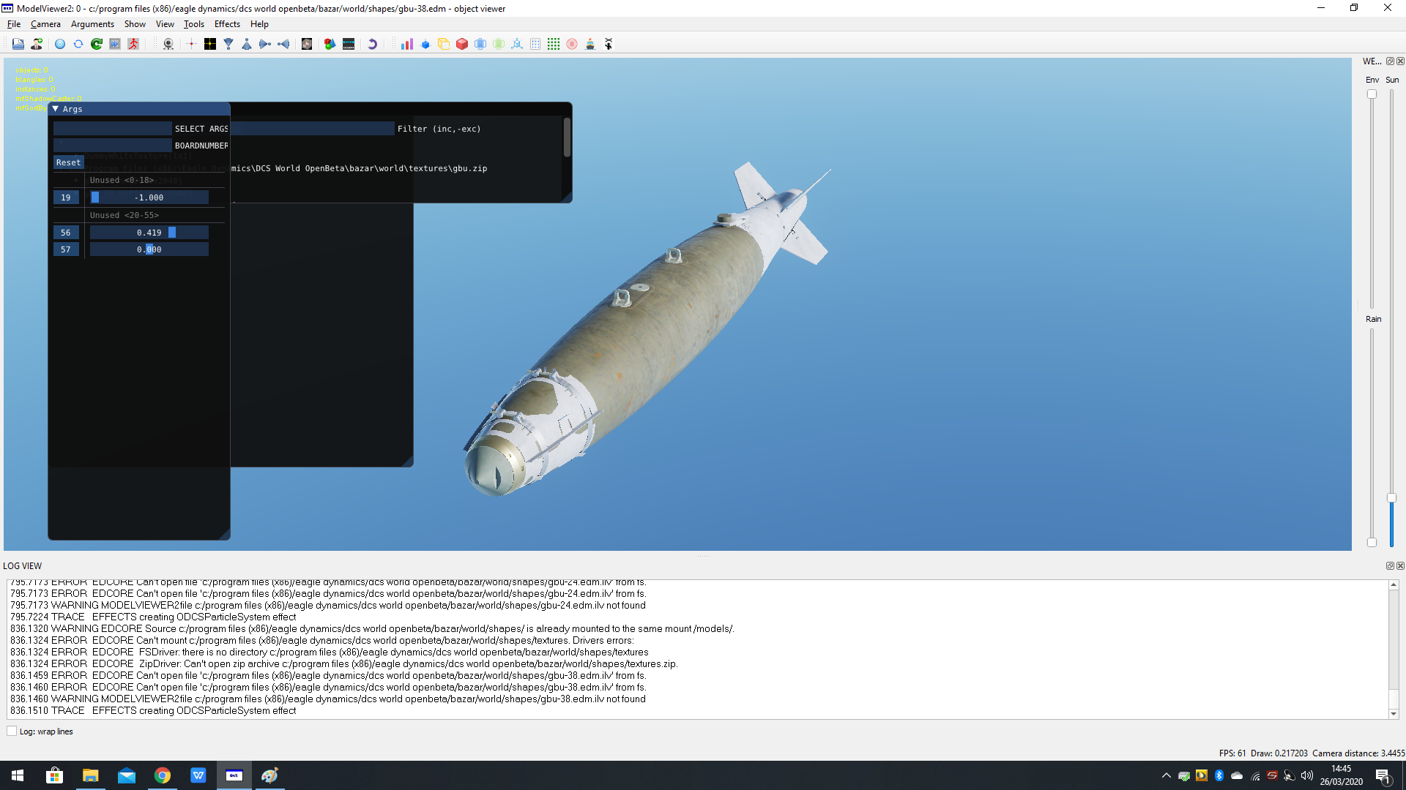Click the upward-pointing cone view icon

pyautogui.click(x=247, y=44)
